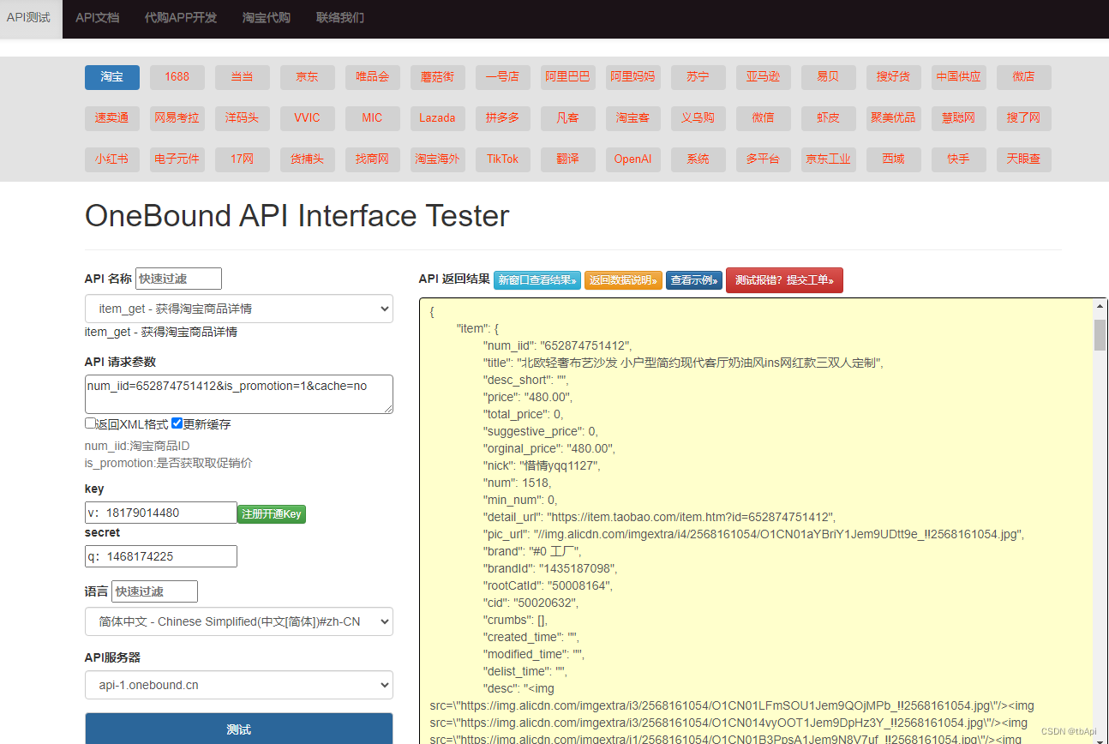Choose the 京东工业 platform
Image resolution: width=1109 pixels, height=744 pixels.
(x=829, y=159)
